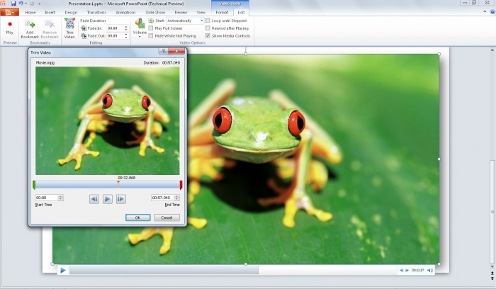The height and width of the screenshot is (289, 496).
Task: Click the Play preview button in ribbon
Action: [10, 28]
